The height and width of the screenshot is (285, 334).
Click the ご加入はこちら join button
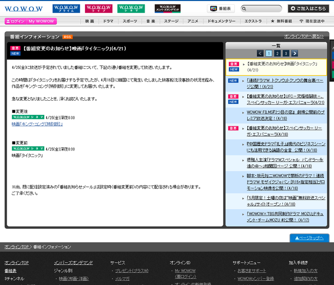(308, 8)
